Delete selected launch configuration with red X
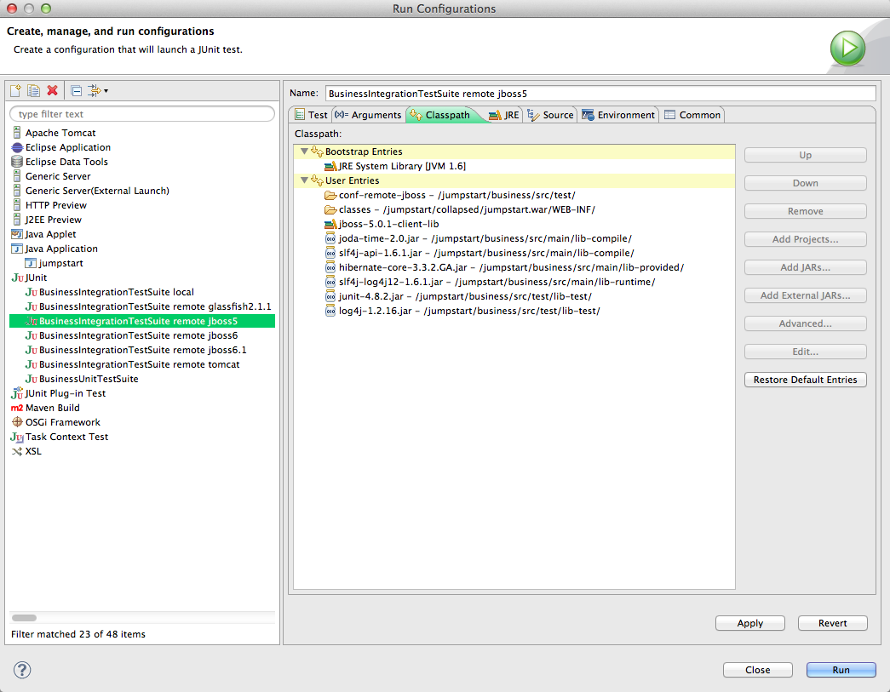This screenshot has width=890, height=692. point(52,90)
